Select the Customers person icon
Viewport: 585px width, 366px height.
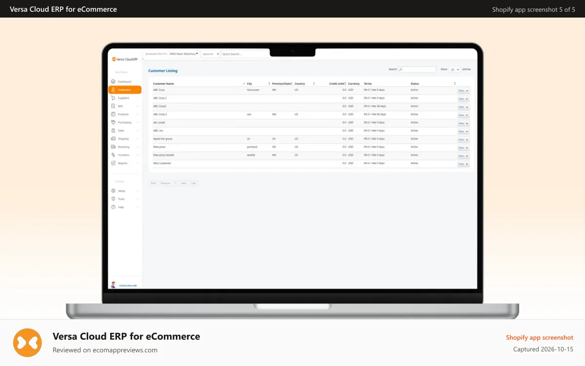(113, 90)
